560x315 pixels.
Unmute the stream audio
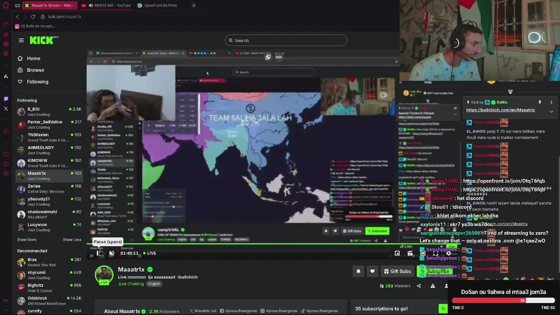[112, 253]
